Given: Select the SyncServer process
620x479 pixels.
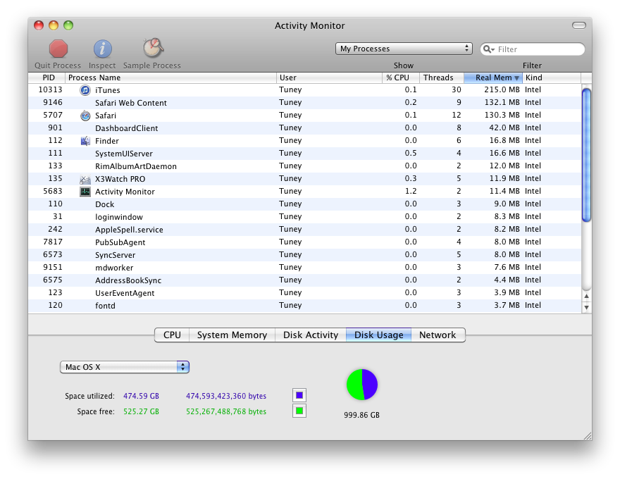Looking at the screenshot, I should 304,255.
